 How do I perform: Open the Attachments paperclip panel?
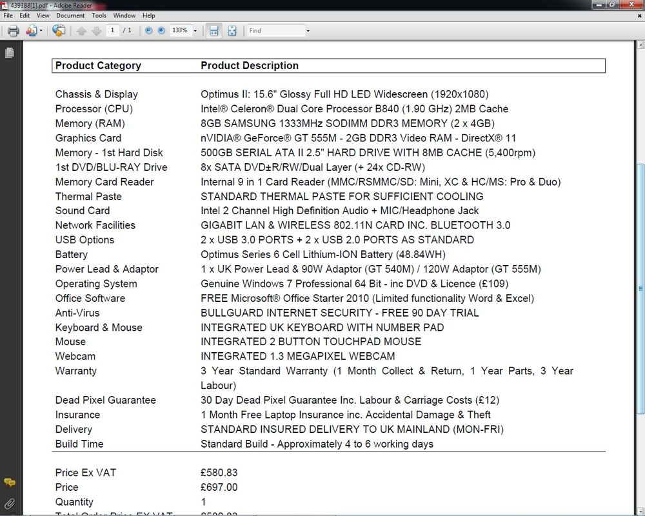pyautogui.click(x=10, y=503)
